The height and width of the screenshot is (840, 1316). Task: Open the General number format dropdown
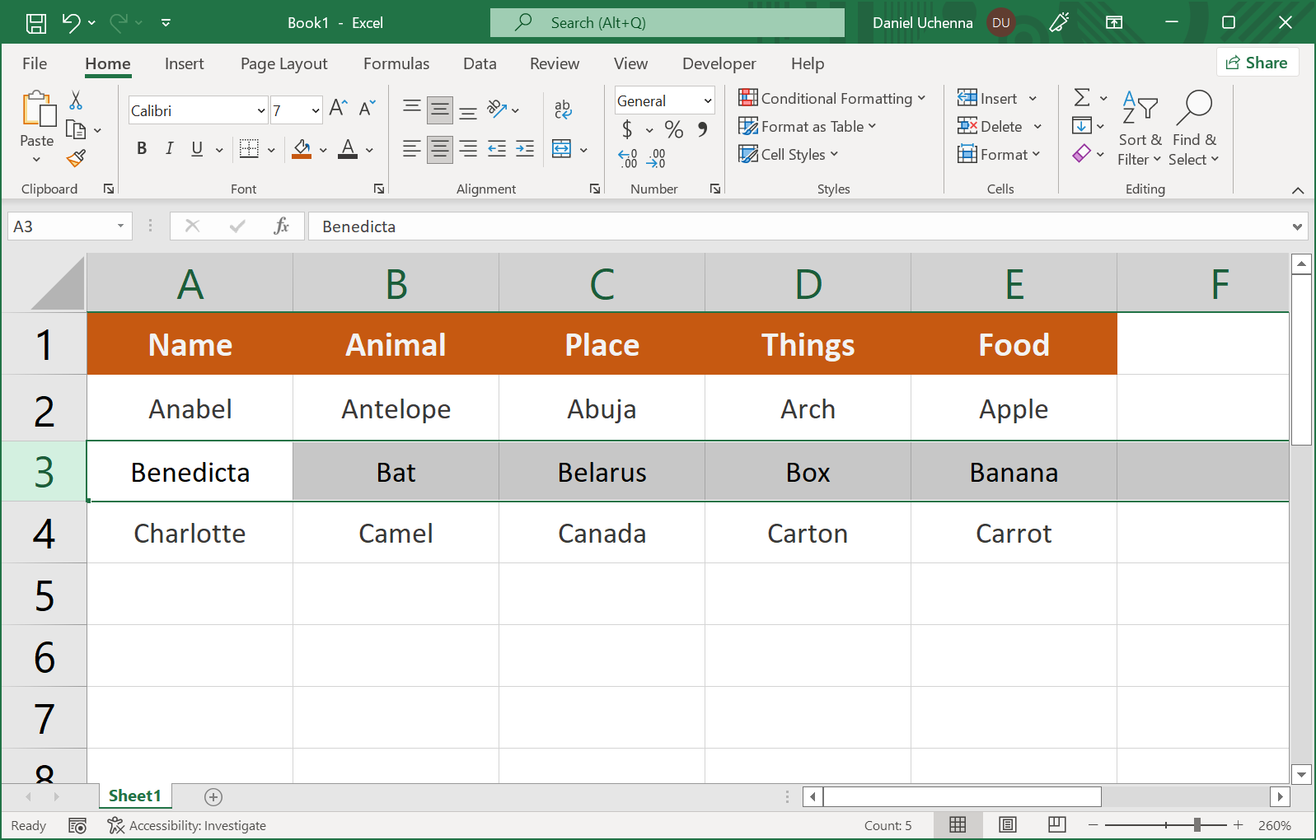click(707, 100)
